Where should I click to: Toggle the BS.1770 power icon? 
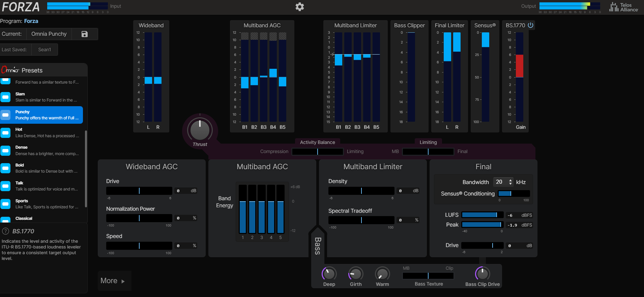(530, 25)
